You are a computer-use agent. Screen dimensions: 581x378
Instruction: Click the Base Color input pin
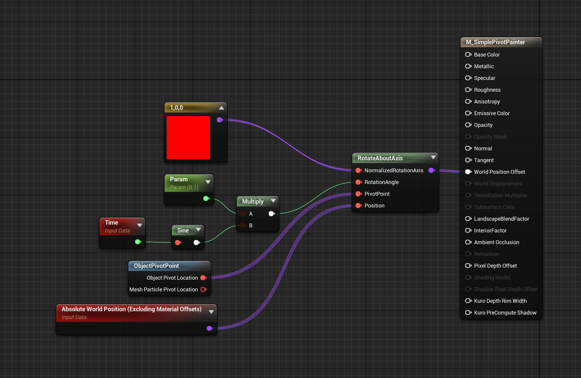[468, 54]
